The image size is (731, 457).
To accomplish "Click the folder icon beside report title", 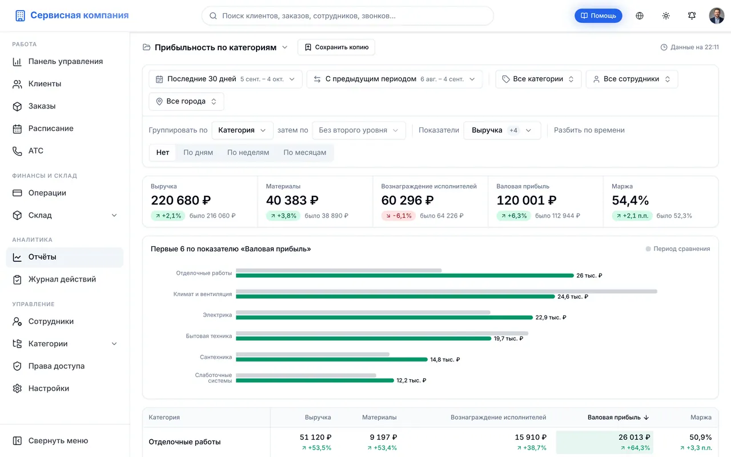I will point(147,47).
